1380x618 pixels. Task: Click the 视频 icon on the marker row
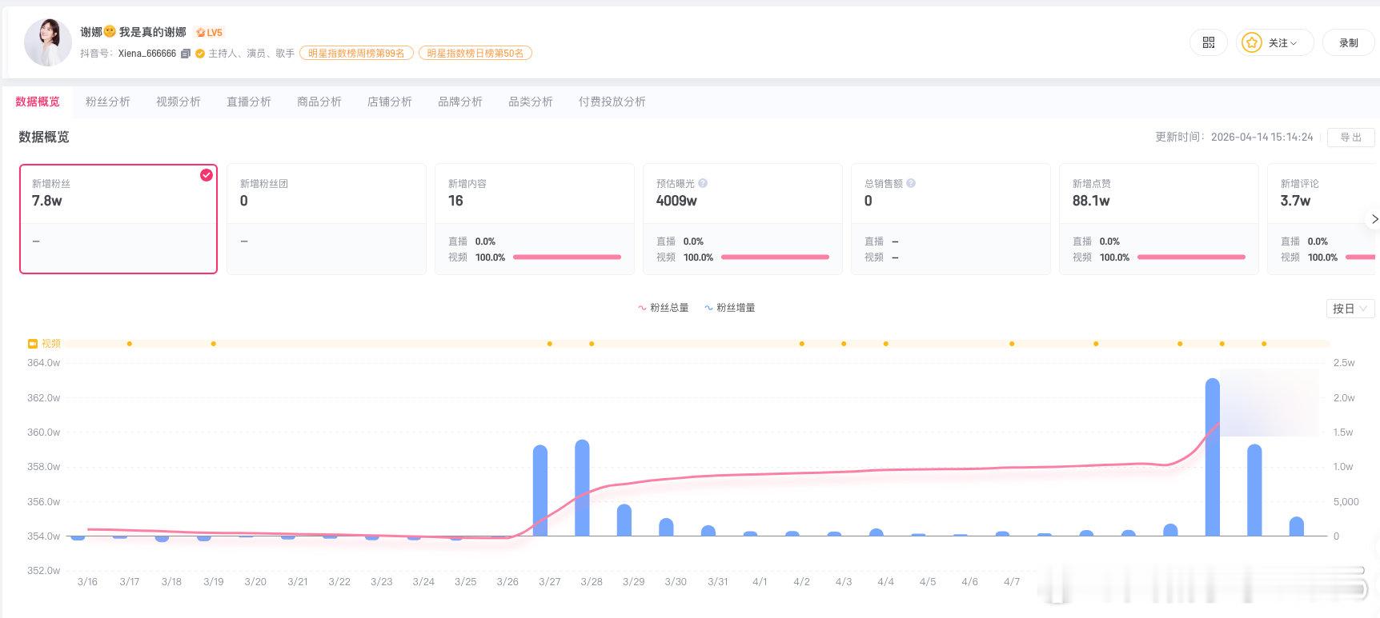[33, 344]
